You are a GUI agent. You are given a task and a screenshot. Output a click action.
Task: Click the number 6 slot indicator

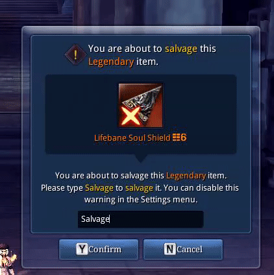tap(184, 137)
